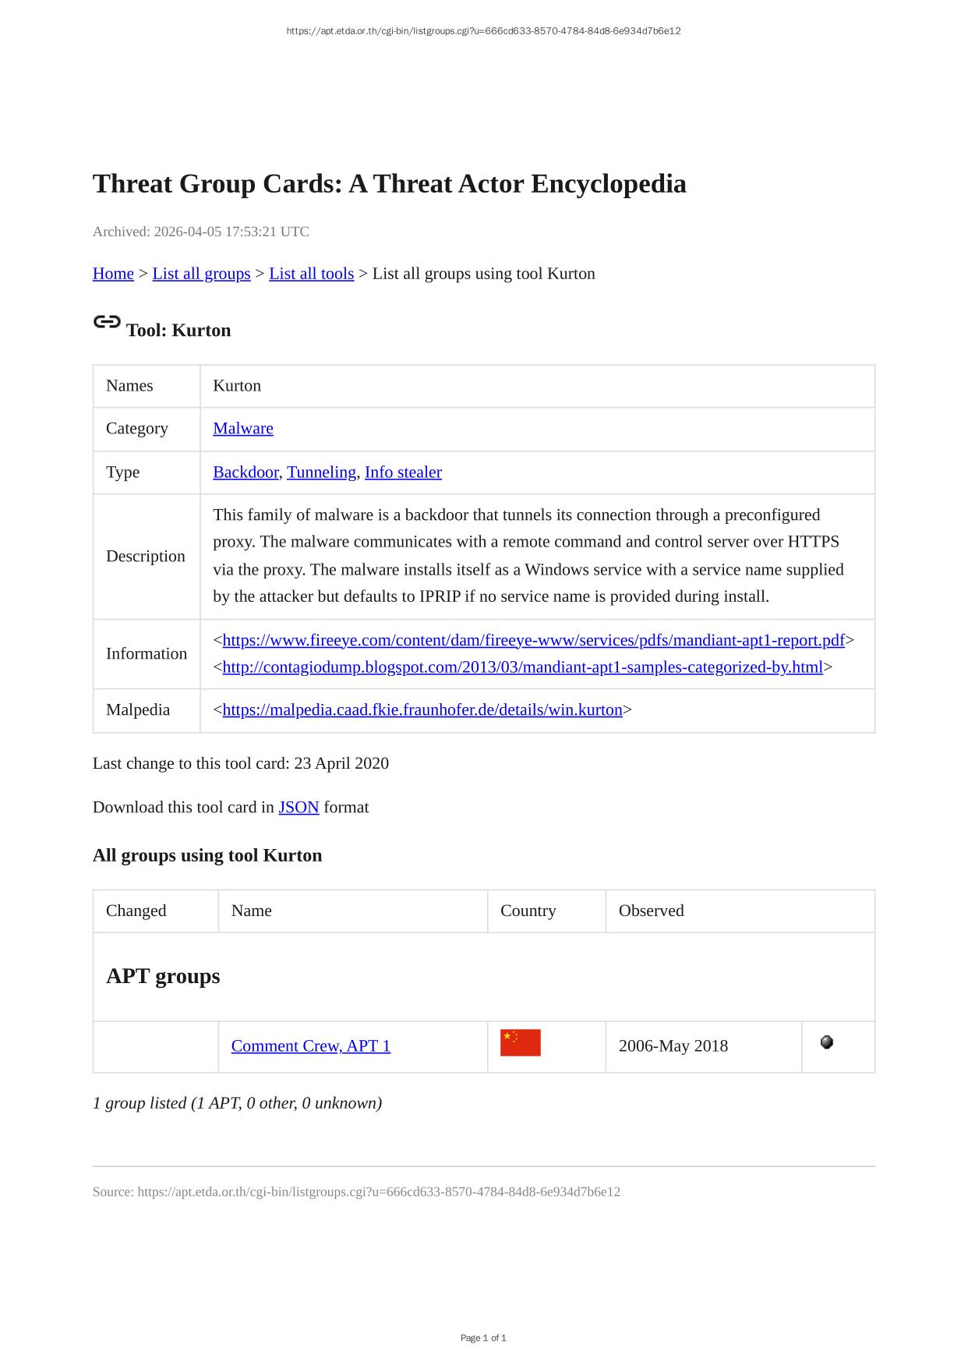
Task: Open the List all groups breadcrumb
Action: (x=201, y=274)
